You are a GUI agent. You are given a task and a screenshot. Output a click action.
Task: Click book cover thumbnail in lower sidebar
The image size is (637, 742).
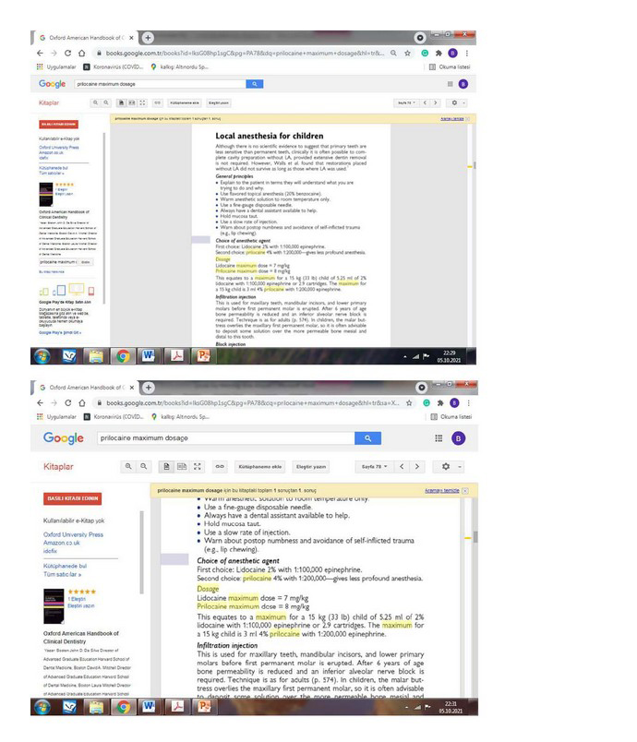pyautogui.click(x=54, y=606)
